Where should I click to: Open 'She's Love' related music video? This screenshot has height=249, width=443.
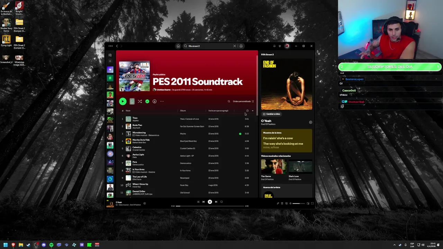[x=300, y=170]
